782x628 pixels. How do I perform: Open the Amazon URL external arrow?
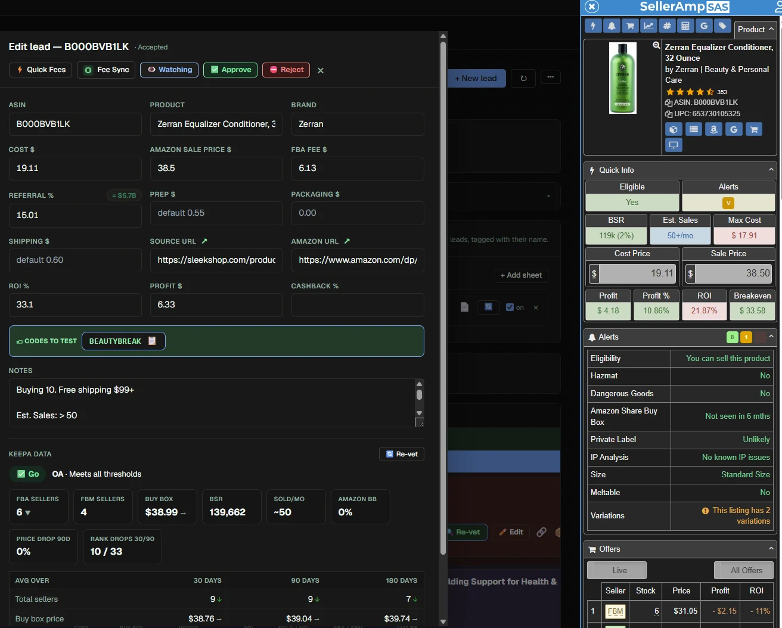(x=347, y=241)
